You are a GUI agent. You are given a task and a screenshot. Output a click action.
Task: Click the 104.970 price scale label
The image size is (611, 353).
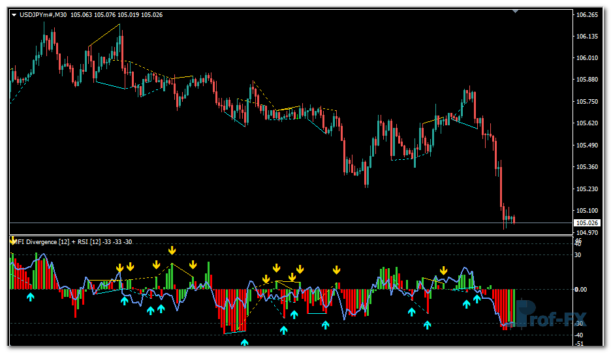[587, 232]
